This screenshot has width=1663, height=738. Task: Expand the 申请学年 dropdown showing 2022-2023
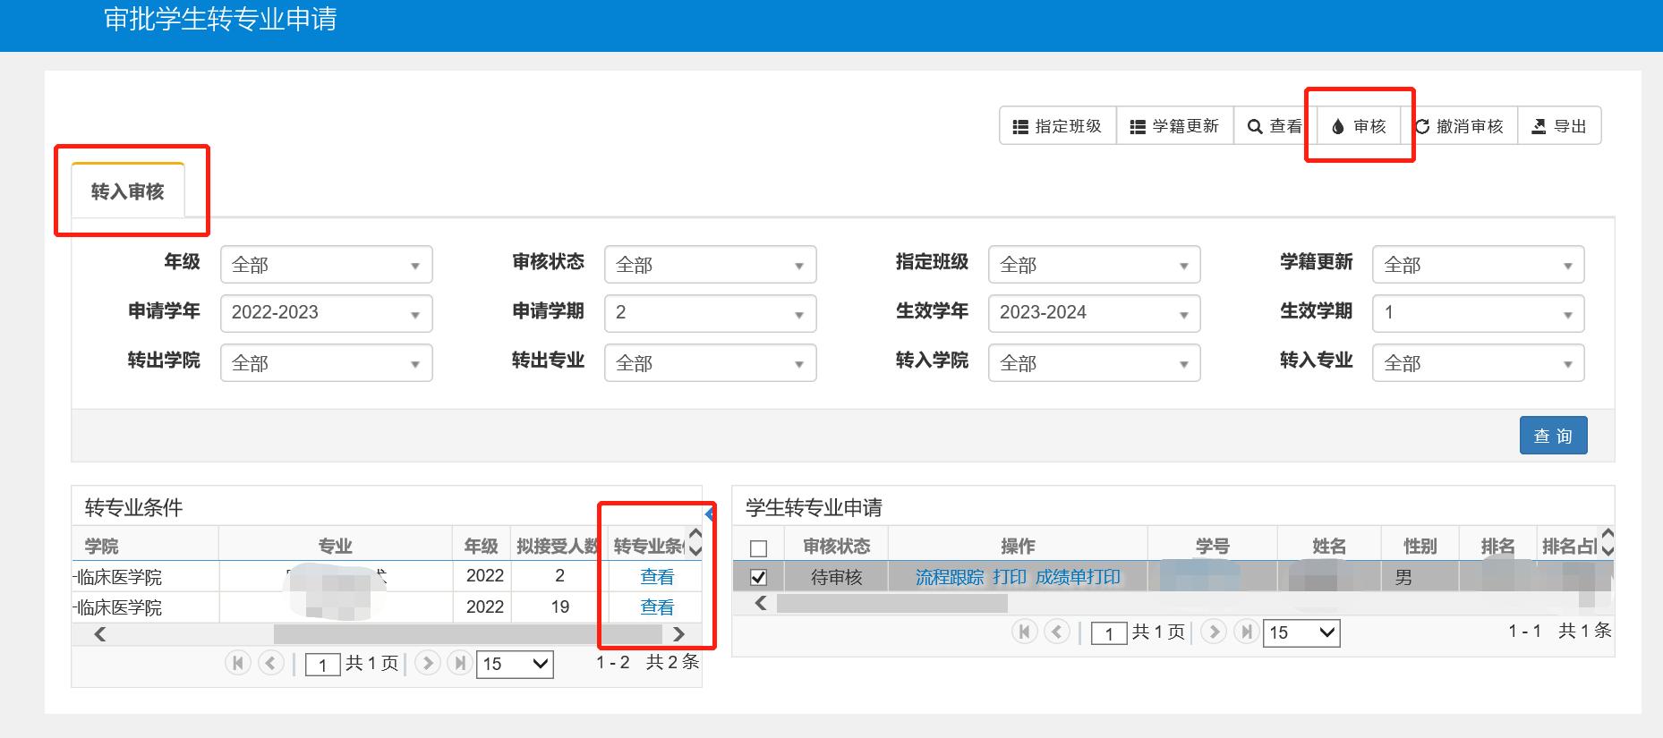click(326, 313)
